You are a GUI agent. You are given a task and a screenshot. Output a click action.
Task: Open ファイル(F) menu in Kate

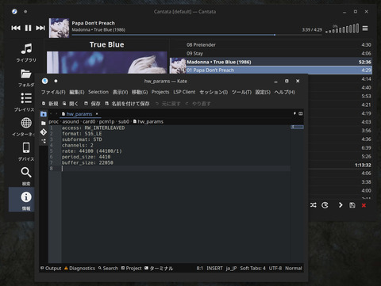point(53,92)
